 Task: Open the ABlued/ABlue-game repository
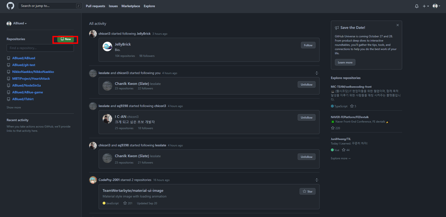(x=27, y=92)
